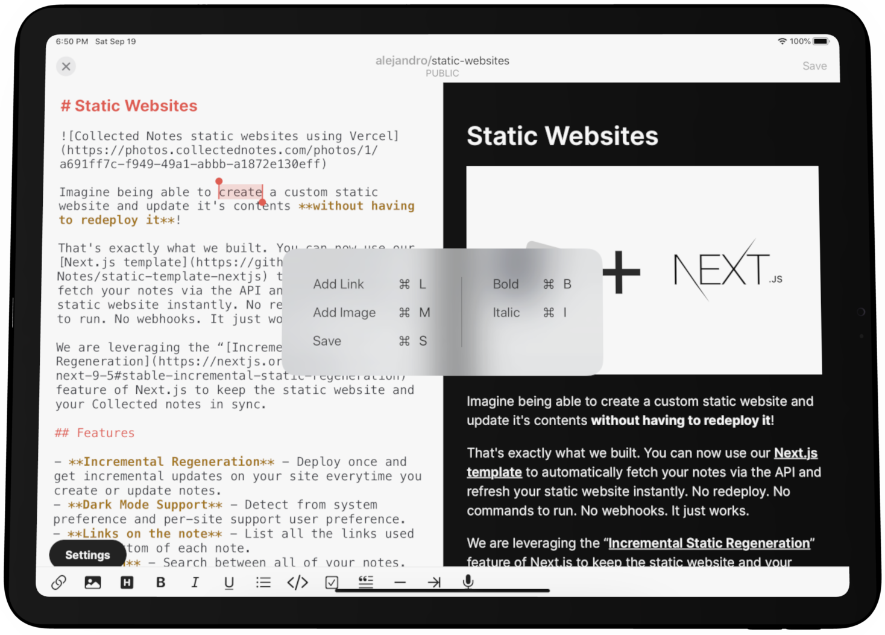Underline text with the U icon
885x635 pixels.
(x=229, y=583)
